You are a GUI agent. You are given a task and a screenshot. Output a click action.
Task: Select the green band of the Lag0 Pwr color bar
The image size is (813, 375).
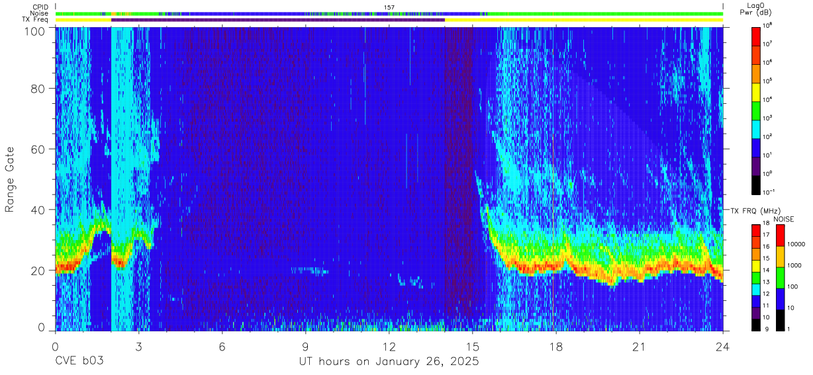pos(757,110)
